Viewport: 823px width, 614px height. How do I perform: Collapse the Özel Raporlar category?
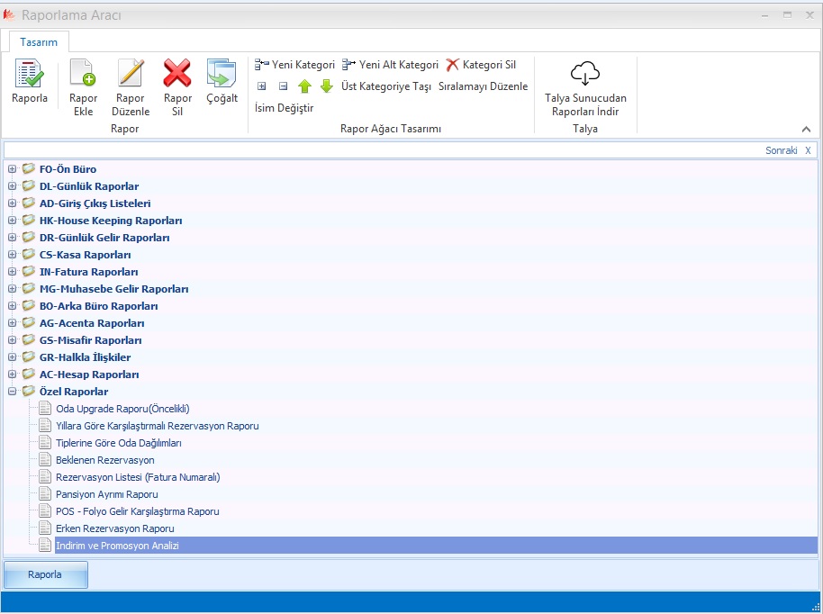click(x=12, y=392)
